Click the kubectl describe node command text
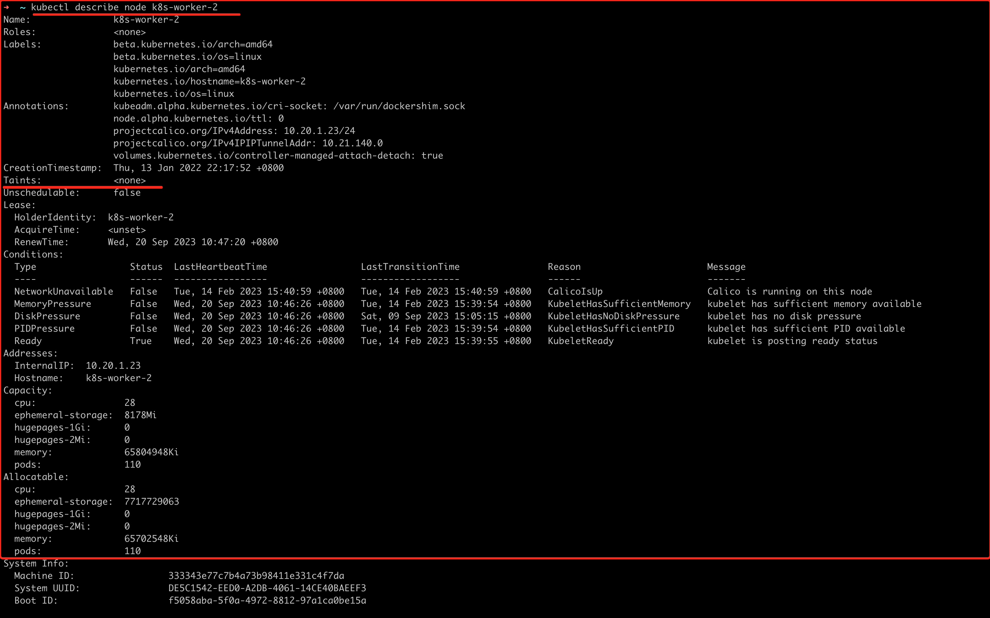The height and width of the screenshot is (618, 990). click(124, 7)
